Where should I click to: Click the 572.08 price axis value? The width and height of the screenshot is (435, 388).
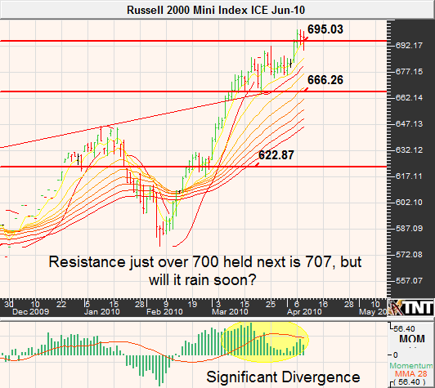pyautogui.click(x=409, y=254)
